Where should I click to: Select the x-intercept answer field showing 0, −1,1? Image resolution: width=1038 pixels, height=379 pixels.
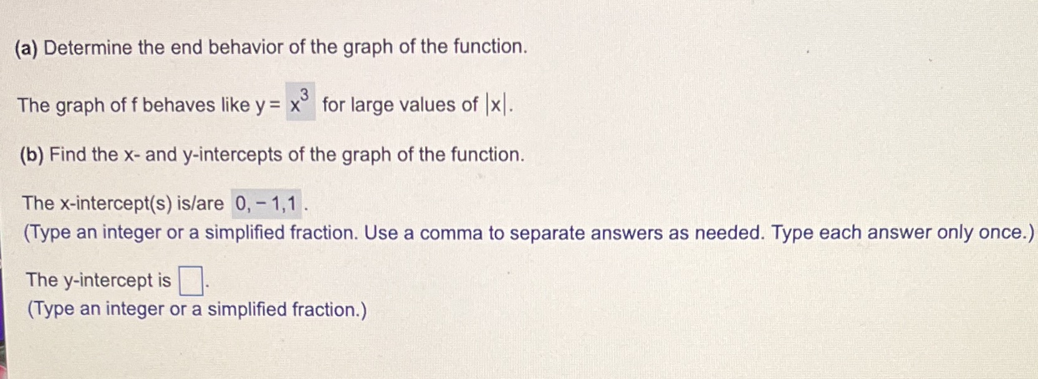pos(267,203)
